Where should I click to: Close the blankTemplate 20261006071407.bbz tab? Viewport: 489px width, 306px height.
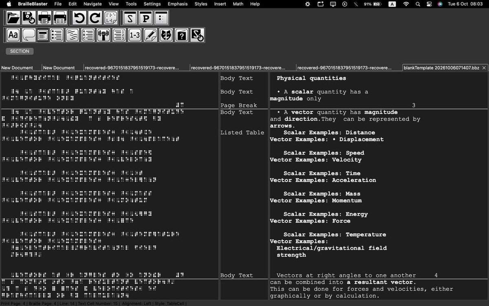[x=484, y=68]
